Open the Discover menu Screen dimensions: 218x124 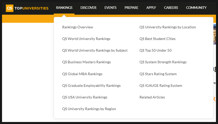88,8
